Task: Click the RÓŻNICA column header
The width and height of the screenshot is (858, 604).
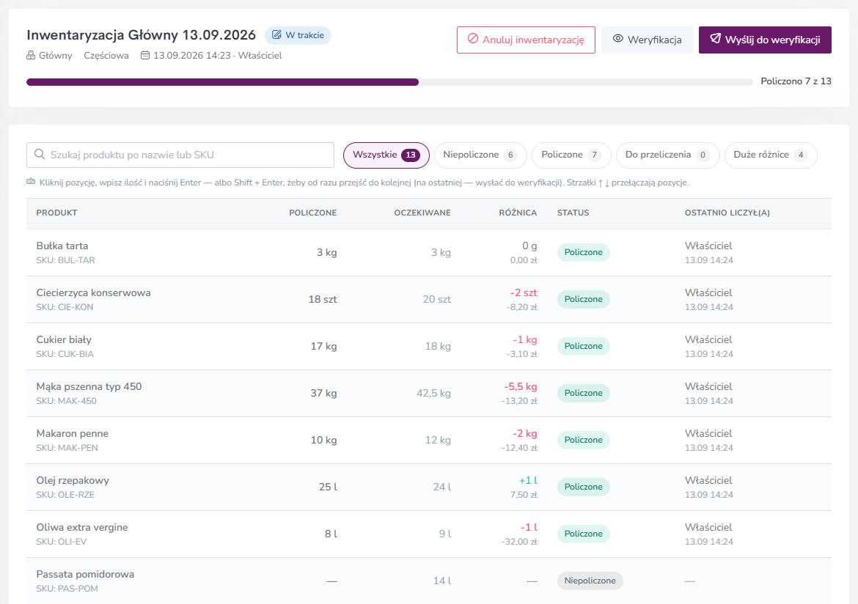Action: coord(518,213)
